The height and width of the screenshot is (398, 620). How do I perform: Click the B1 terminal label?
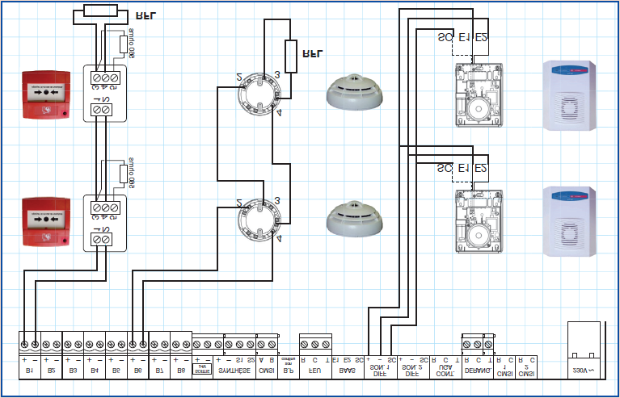click(x=30, y=371)
